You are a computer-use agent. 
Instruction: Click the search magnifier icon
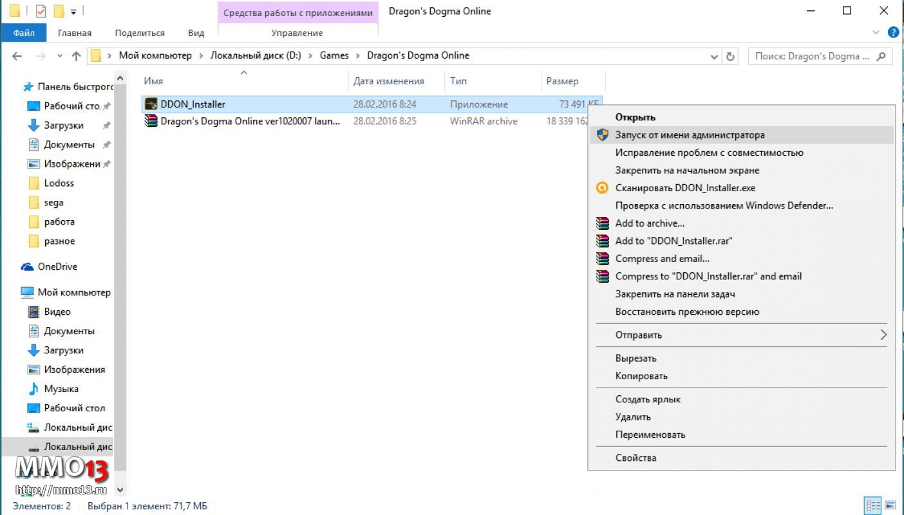tap(881, 56)
